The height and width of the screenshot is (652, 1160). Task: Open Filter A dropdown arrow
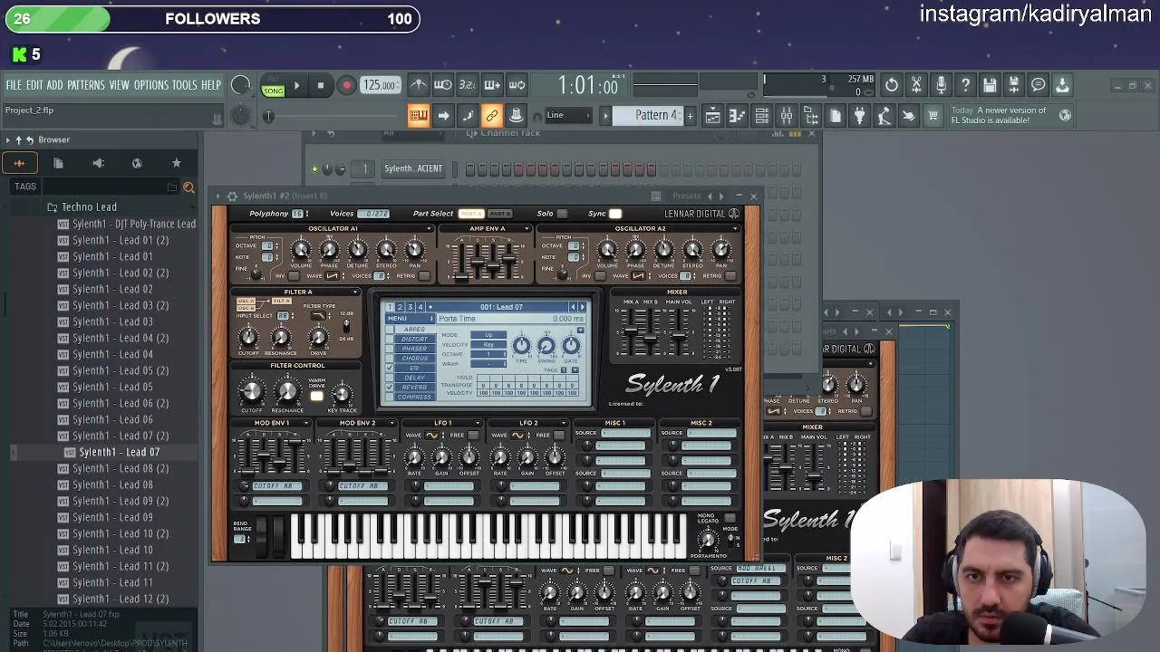(355, 292)
